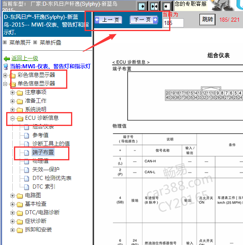Click the green back arrow icon
This screenshot has height=245, width=243.
click(x=7, y=59)
